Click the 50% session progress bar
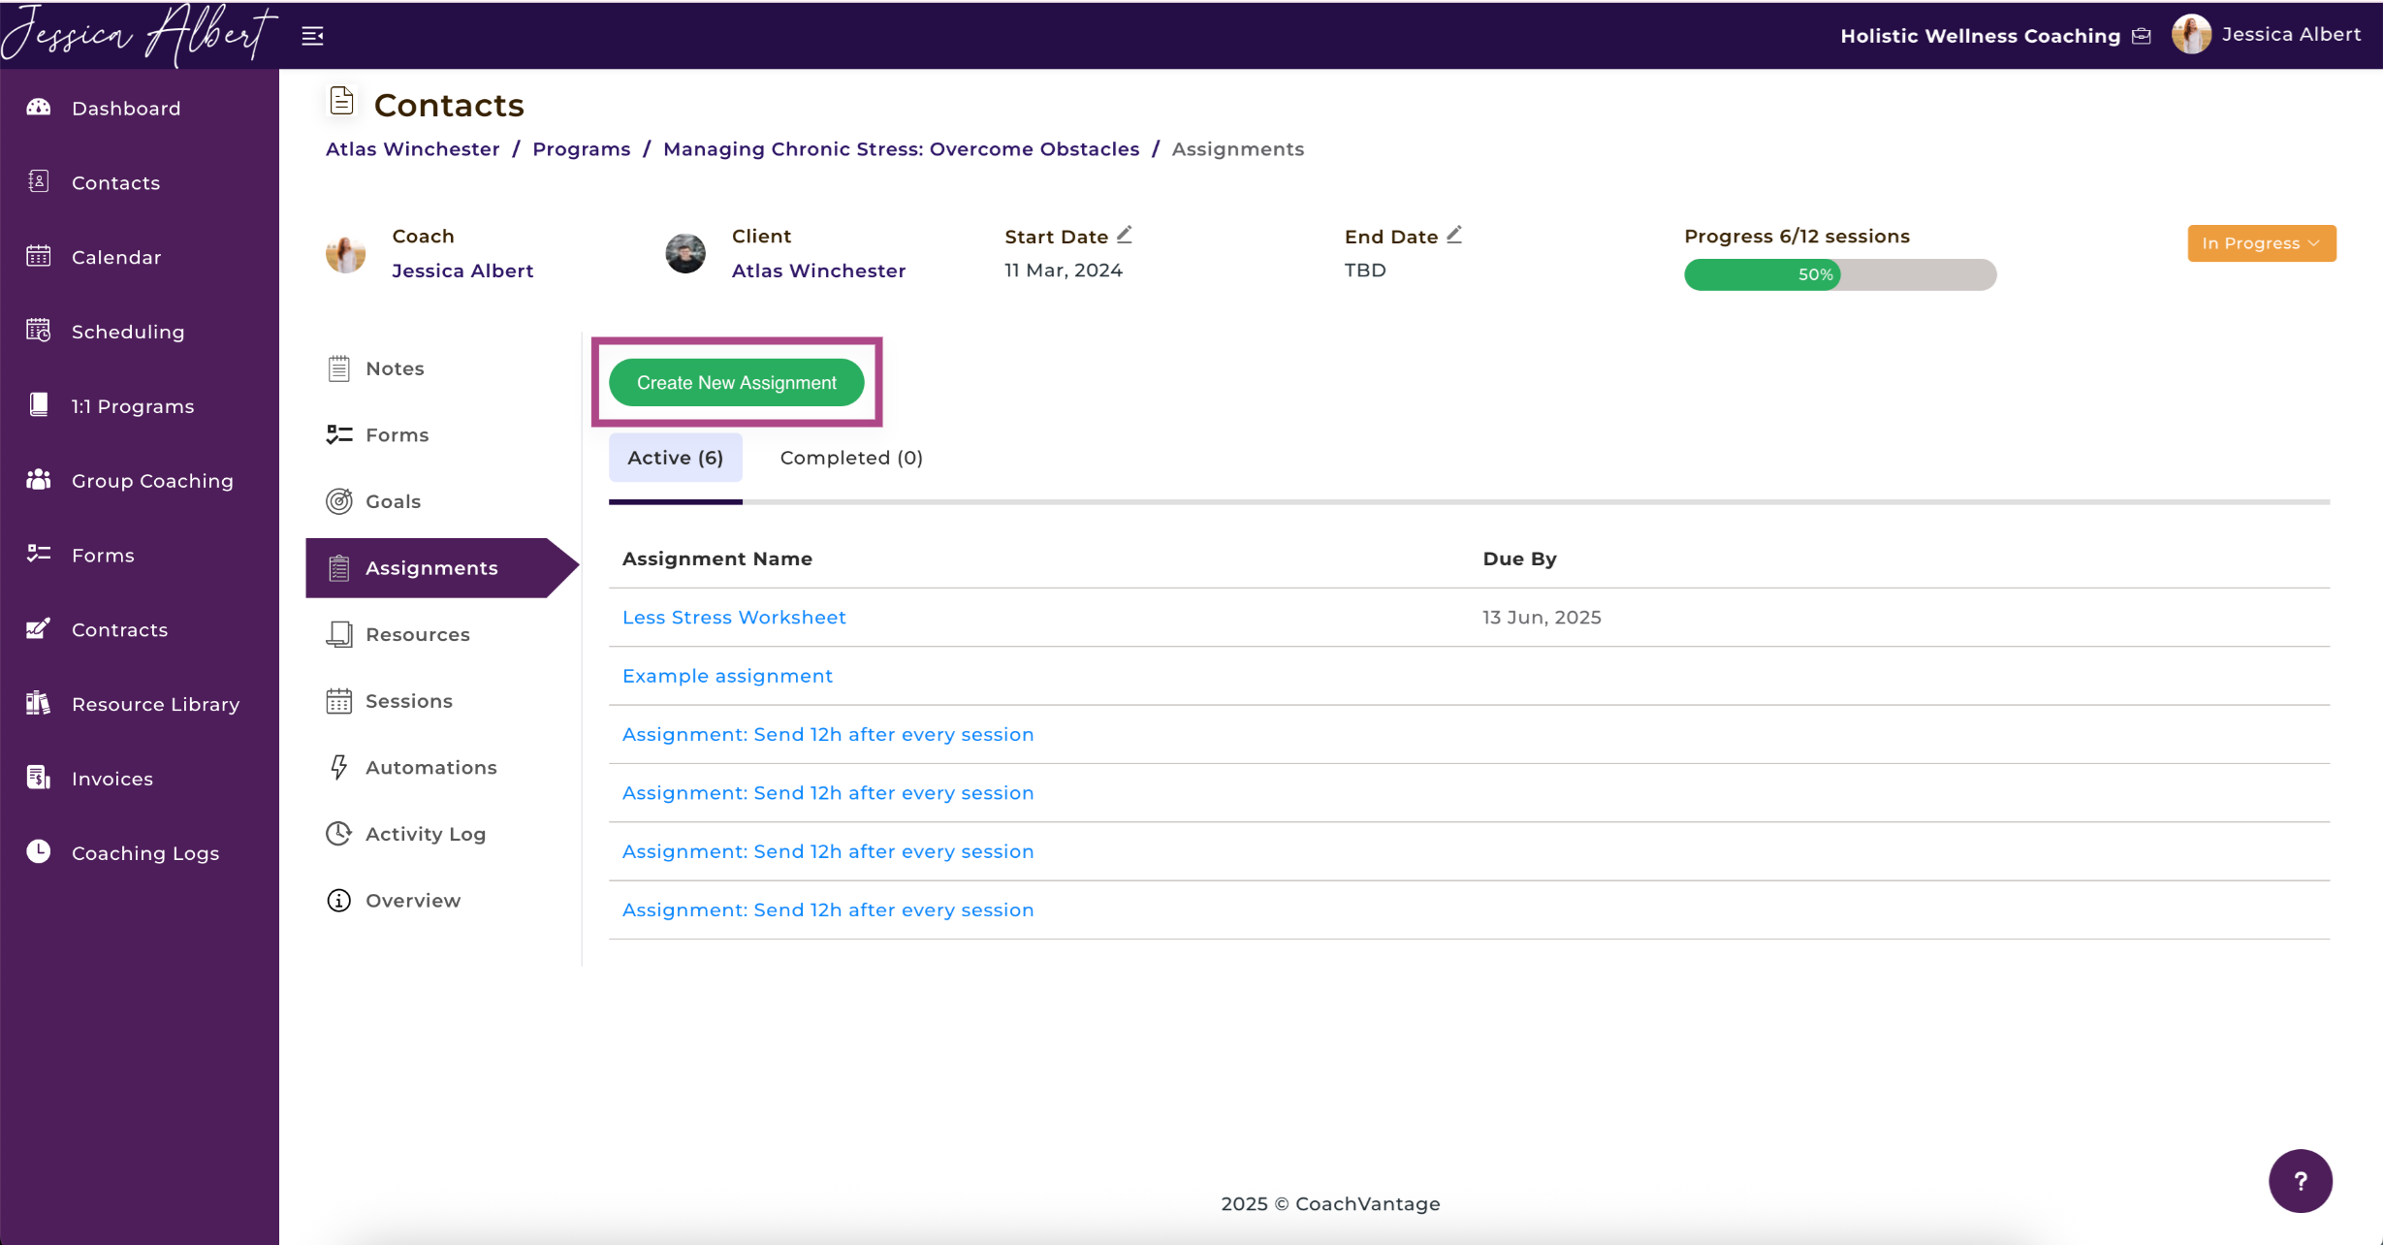 tap(1840, 274)
